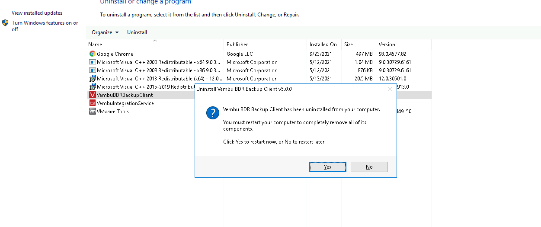The image size is (541, 227).
Task: Open View installed updates link
Action: click(x=37, y=13)
